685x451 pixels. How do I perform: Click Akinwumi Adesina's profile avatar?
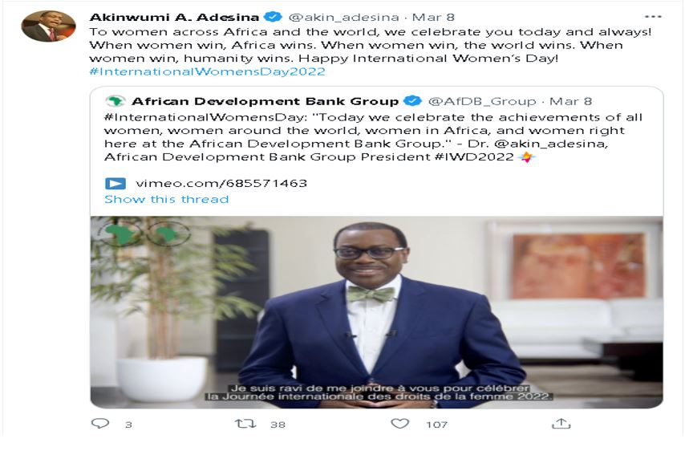(48, 26)
